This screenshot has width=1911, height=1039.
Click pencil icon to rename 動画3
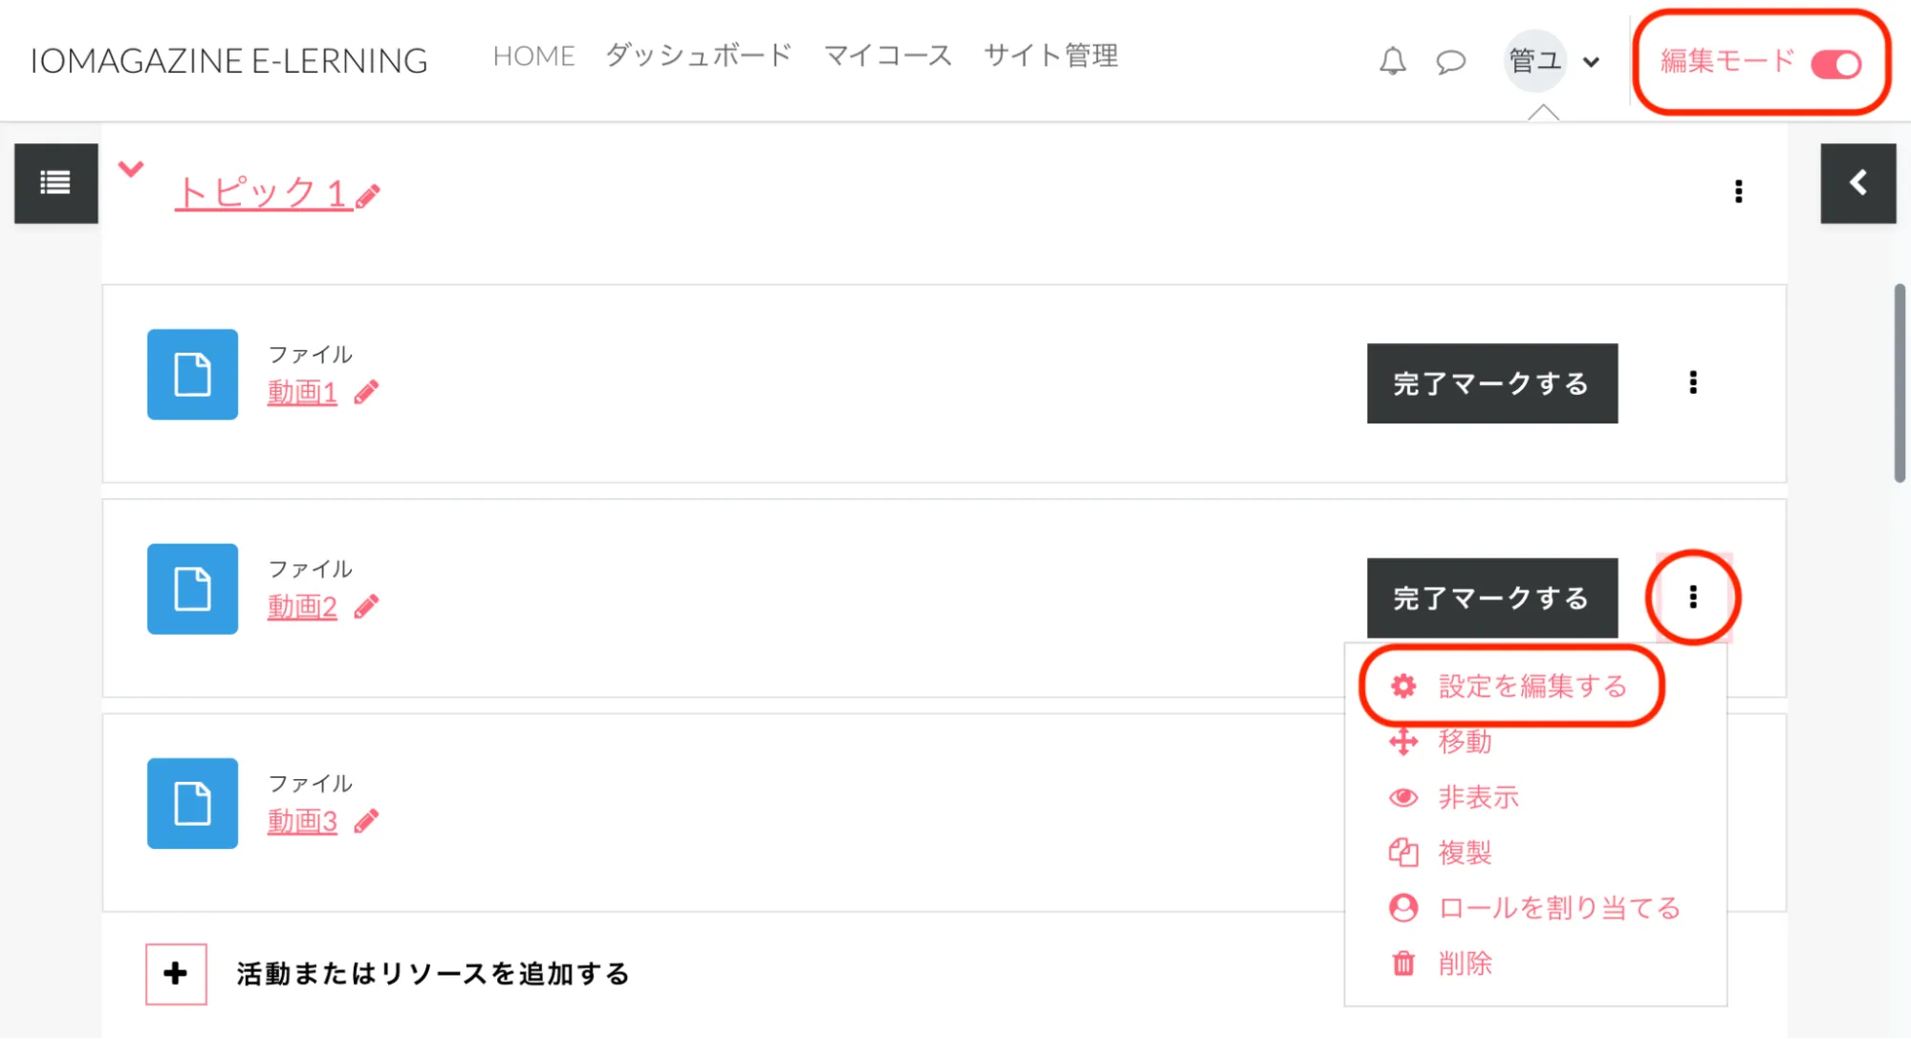pos(366,821)
